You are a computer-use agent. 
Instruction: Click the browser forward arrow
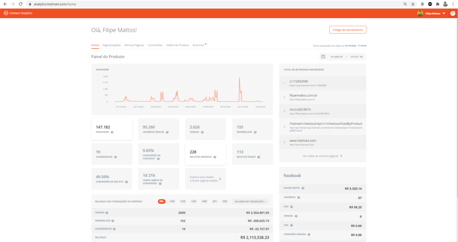[13, 4]
